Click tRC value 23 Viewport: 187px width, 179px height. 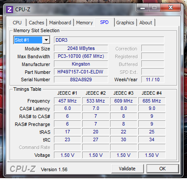[x=67, y=139]
